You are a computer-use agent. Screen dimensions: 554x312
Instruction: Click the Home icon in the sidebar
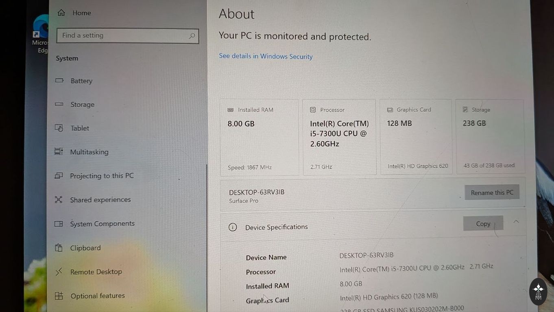pyautogui.click(x=61, y=13)
